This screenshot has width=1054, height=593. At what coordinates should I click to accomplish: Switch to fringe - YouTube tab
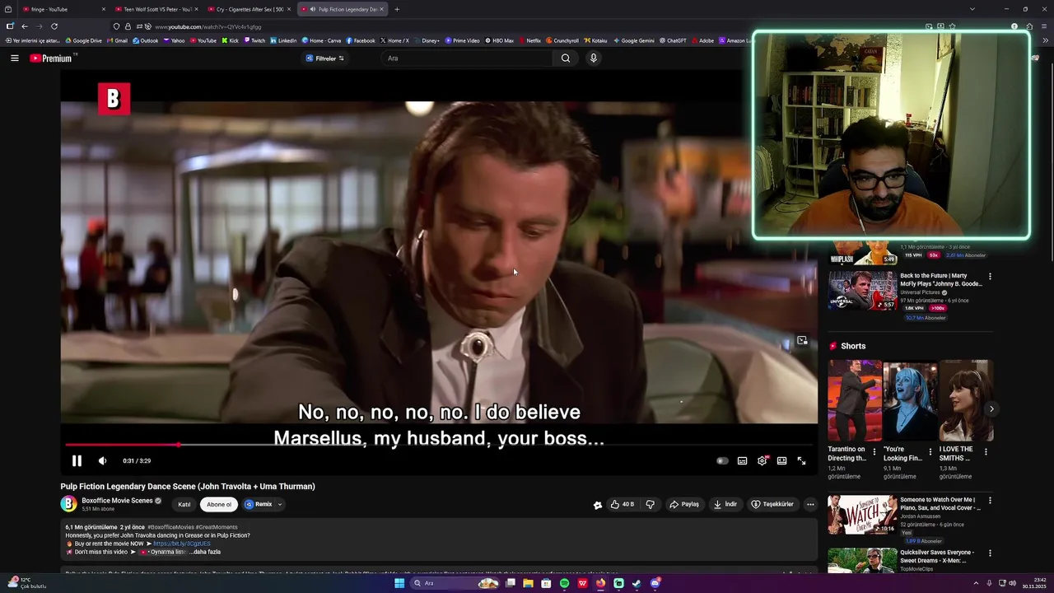click(x=63, y=9)
